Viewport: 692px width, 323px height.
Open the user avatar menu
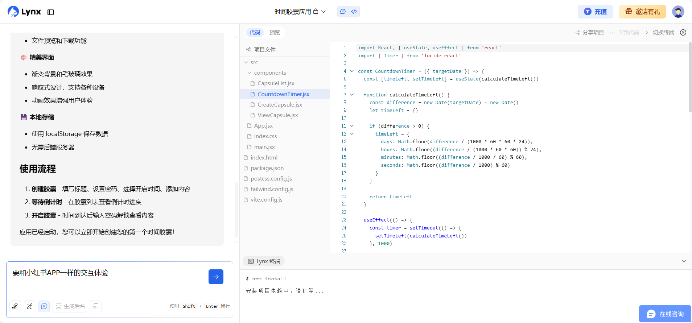pyautogui.click(x=678, y=12)
